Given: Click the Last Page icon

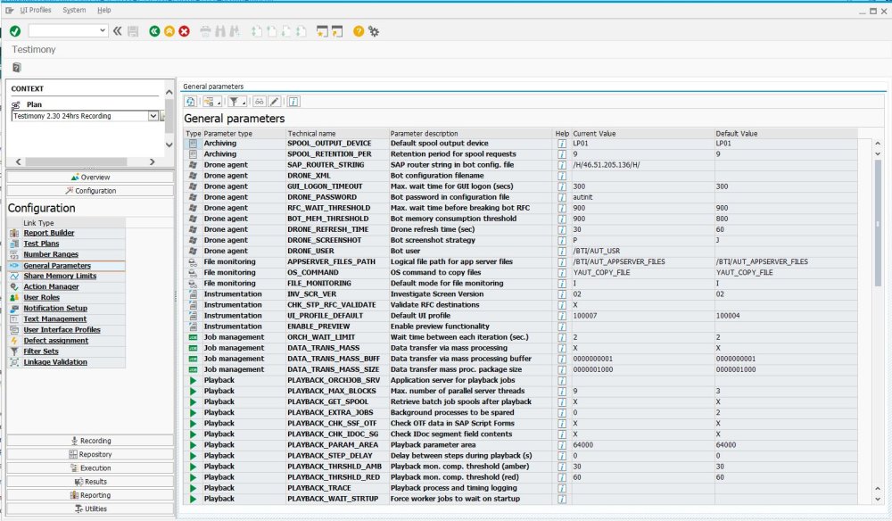Looking at the screenshot, I should click(x=301, y=31).
